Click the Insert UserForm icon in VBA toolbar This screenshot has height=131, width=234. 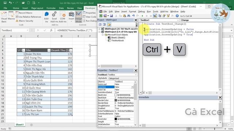point(105,16)
